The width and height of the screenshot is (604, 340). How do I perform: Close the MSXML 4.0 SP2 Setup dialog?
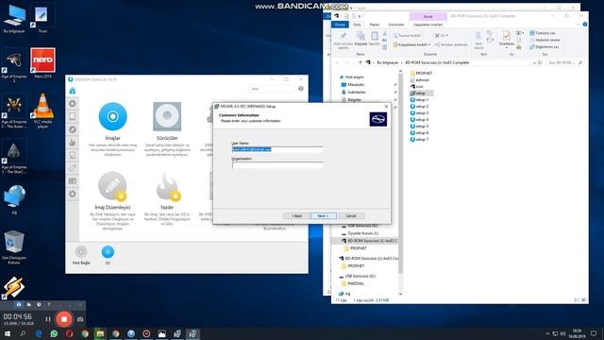[x=386, y=107]
